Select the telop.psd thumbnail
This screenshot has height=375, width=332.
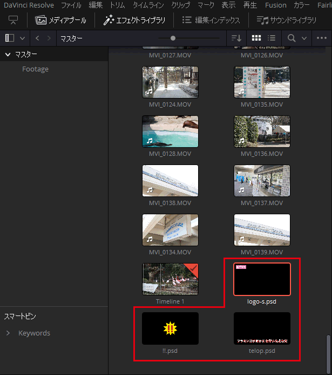262,328
